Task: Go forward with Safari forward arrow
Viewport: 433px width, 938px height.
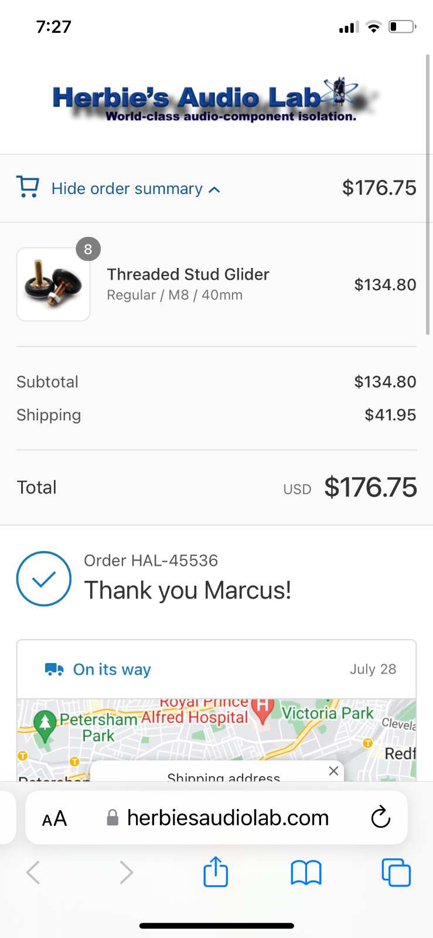Action: pos(126,872)
